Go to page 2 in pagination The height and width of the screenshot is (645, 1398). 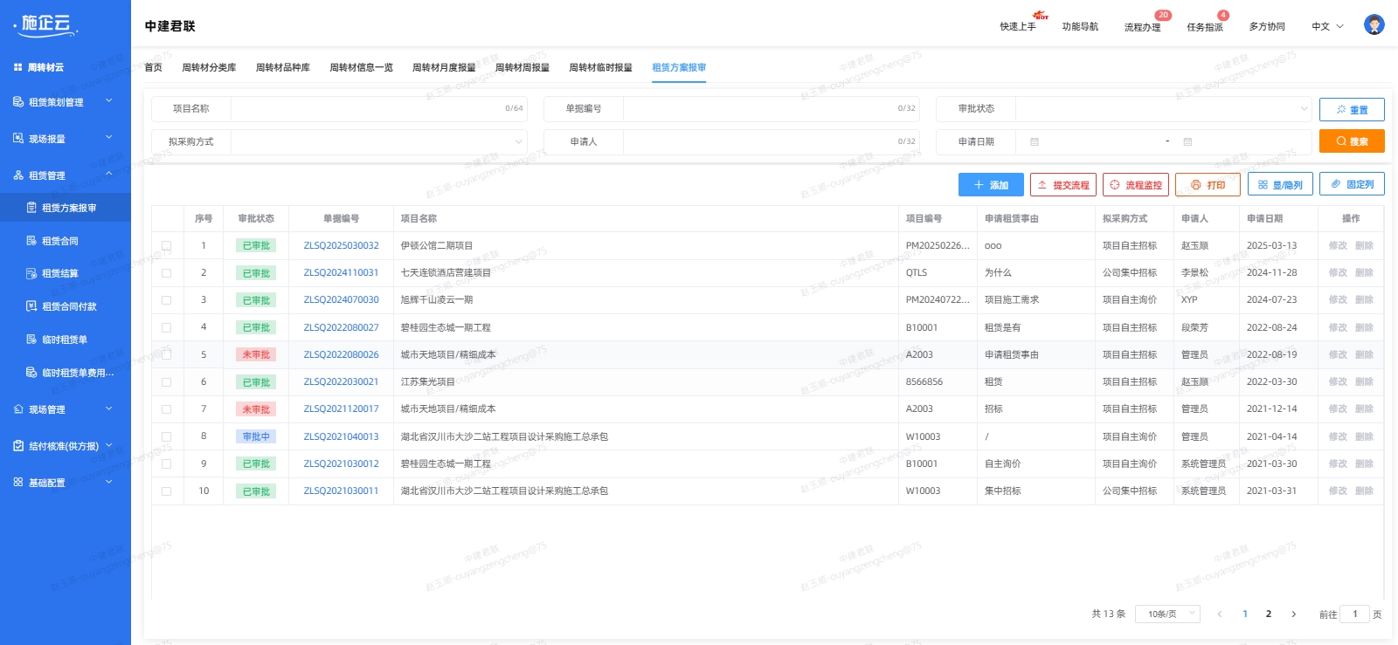[x=1269, y=614]
